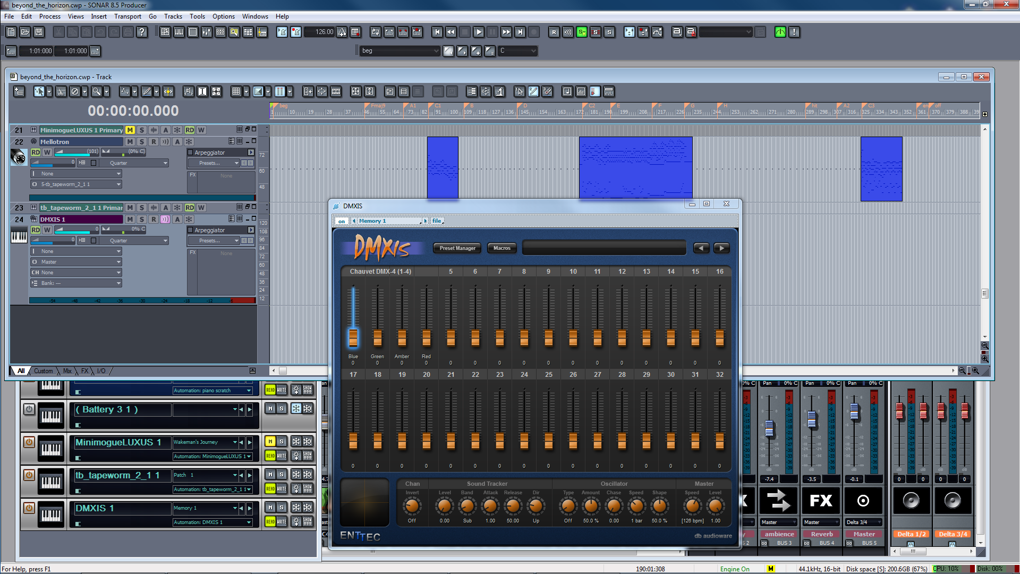Open the DMXIS 1 track Master output dropdown
This screenshot has height=574, width=1020.
76,262
